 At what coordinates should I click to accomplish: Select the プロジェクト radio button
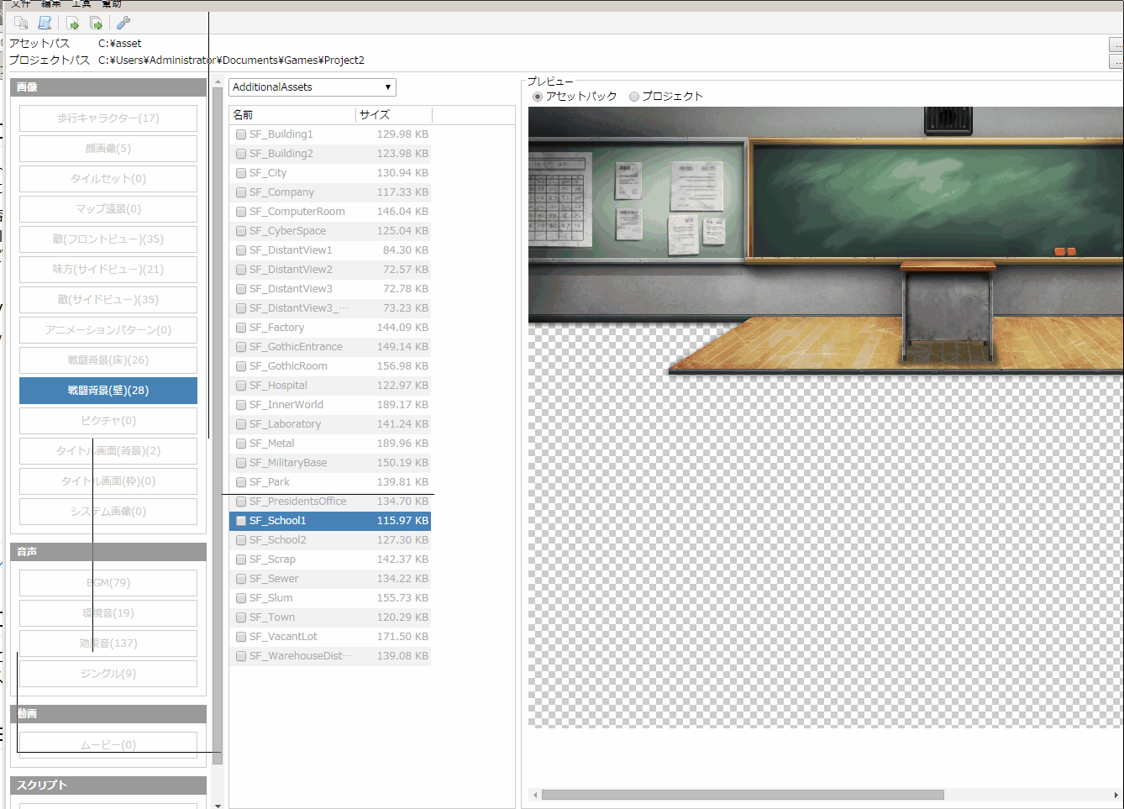click(x=634, y=97)
